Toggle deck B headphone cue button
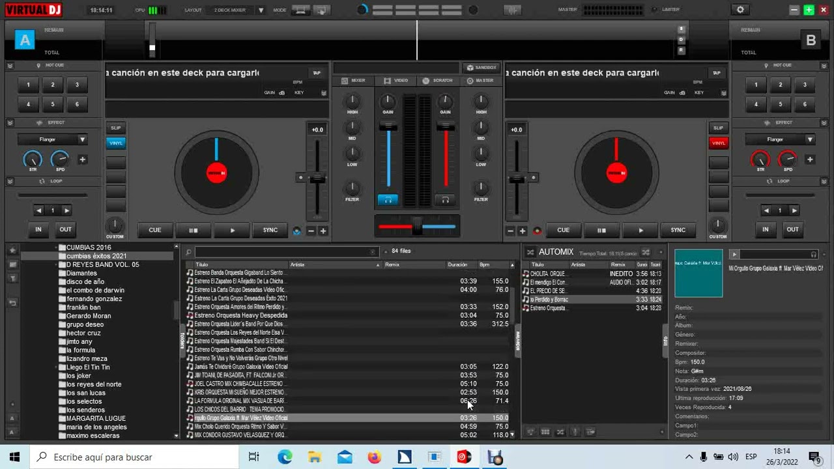This screenshot has width=834, height=469. pyautogui.click(x=445, y=199)
